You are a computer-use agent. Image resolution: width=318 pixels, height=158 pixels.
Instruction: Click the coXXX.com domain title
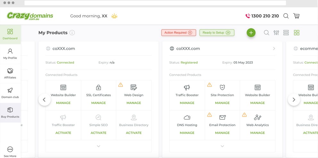click(64, 49)
